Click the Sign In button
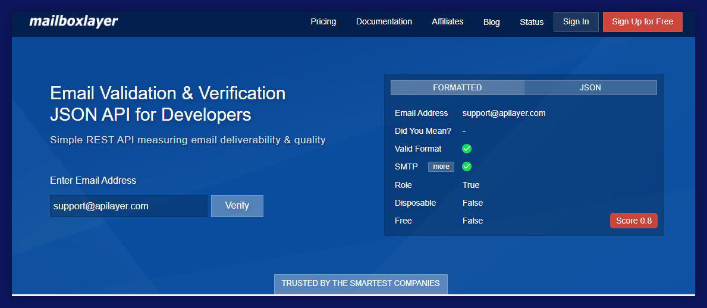 click(x=576, y=21)
